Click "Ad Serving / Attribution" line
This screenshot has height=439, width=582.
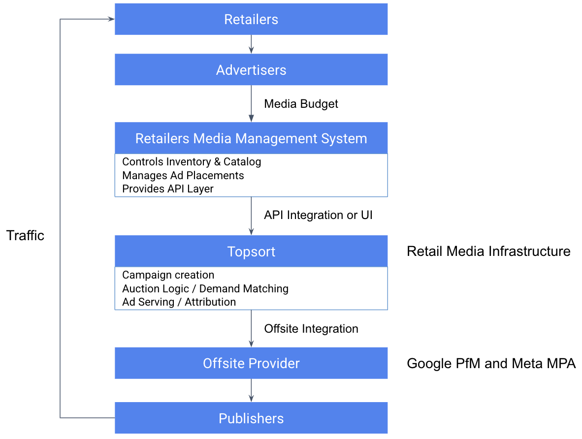click(179, 302)
